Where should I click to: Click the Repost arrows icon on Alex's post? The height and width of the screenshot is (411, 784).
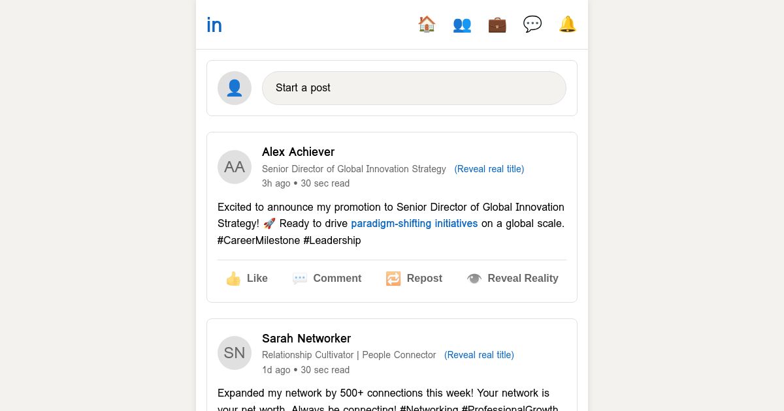click(x=393, y=279)
